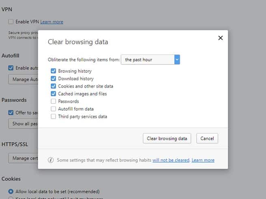266x199 pixels.
Task: Close the Clear browsing data dialog
Action: 221,38
